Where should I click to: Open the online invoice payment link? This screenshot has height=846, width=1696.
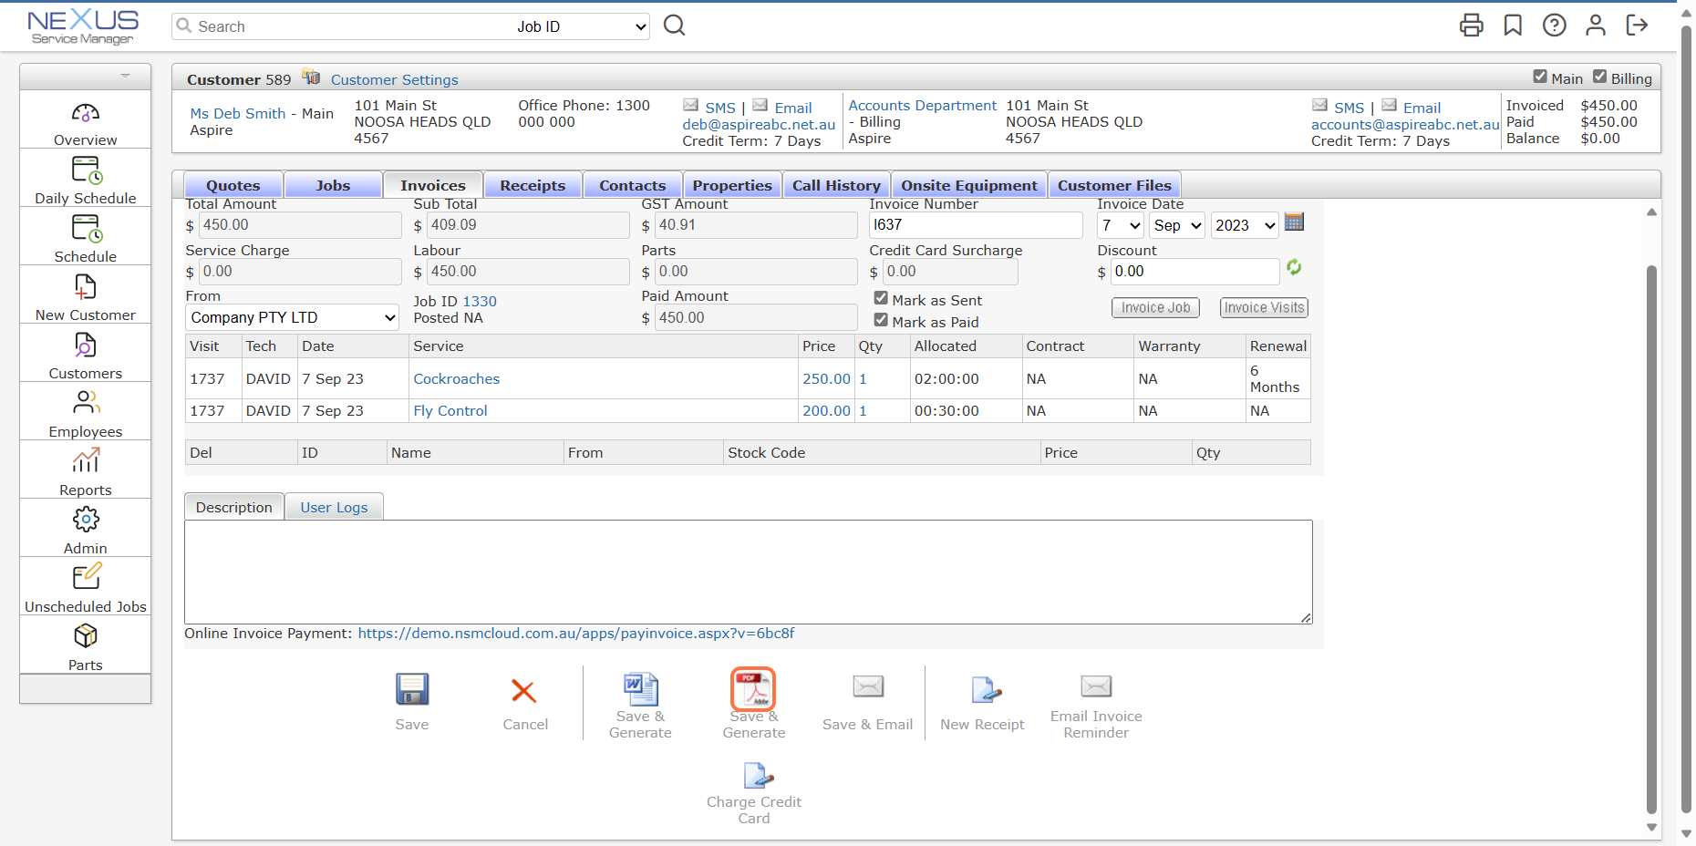point(575,633)
